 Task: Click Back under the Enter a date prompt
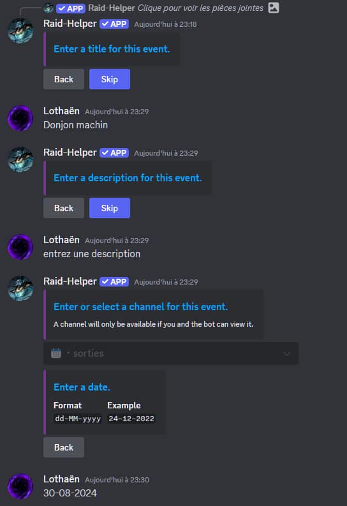click(64, 447)
